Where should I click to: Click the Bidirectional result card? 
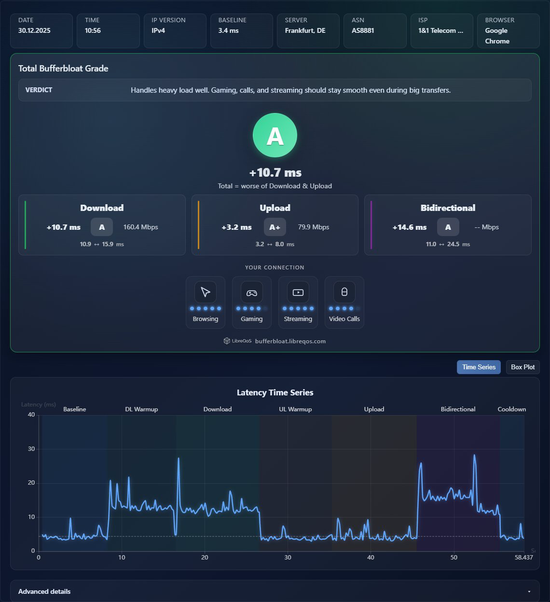448,225
